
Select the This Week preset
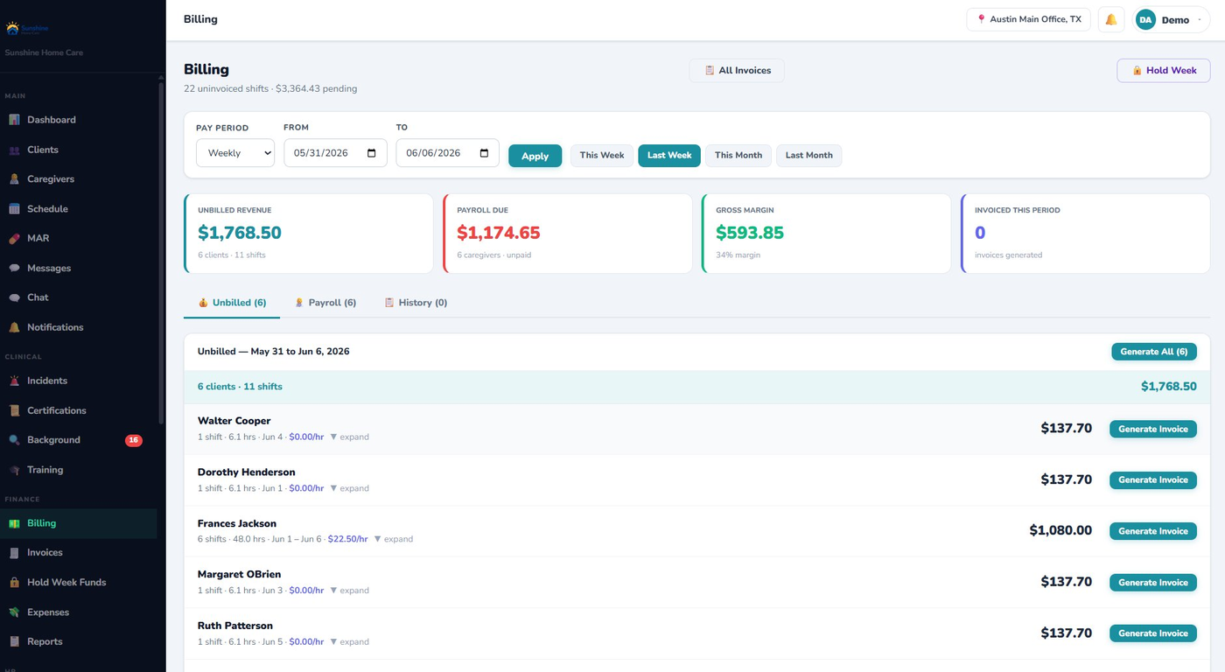[602, 156]
